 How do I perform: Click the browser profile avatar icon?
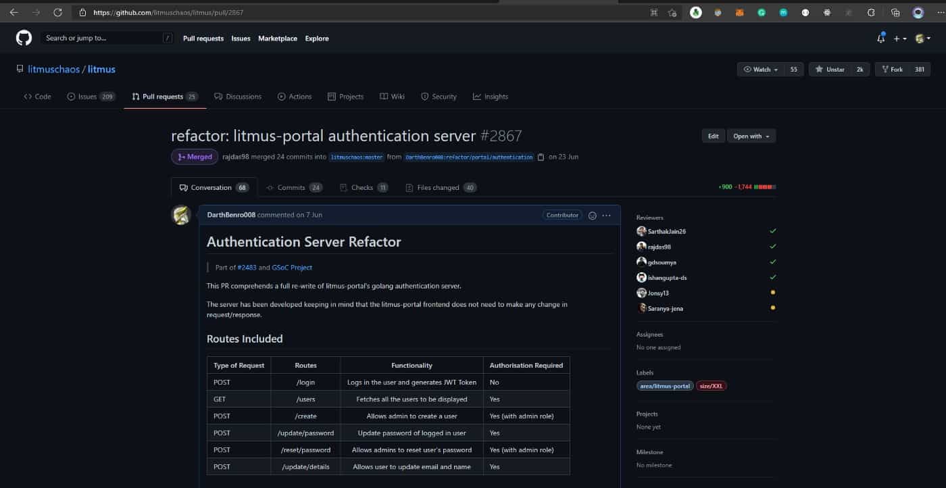point(918,12)
